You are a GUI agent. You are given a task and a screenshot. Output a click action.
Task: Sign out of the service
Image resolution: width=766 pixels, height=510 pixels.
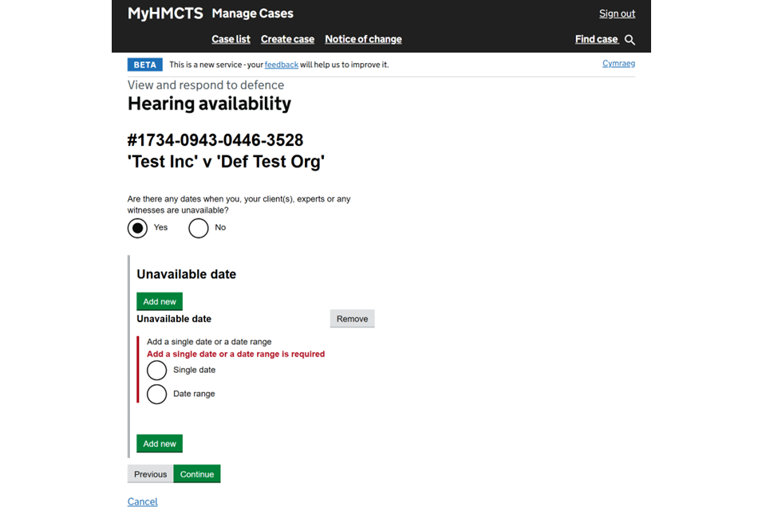617,14
